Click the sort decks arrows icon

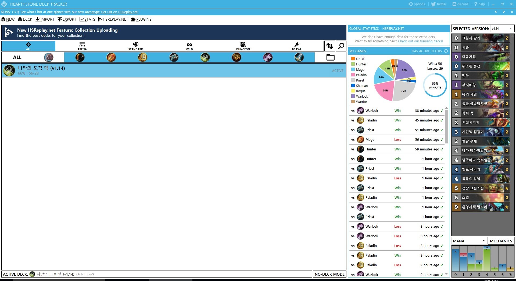[330, 46]
